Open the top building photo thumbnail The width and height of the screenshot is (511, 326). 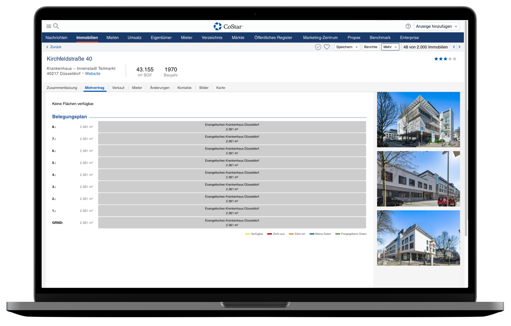418,120
